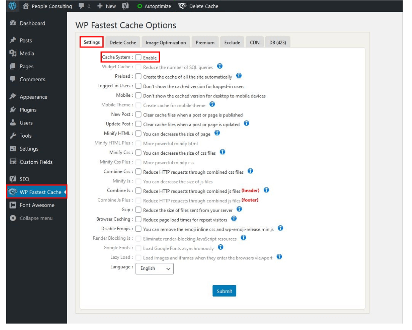Viewport: 412px width, 330px height.
Task: Click the green Autoptimize status circle
Action: click(x=140, y=6)
